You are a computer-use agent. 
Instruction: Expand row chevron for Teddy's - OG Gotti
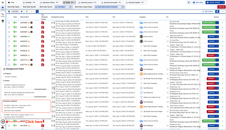coord(223,84)
